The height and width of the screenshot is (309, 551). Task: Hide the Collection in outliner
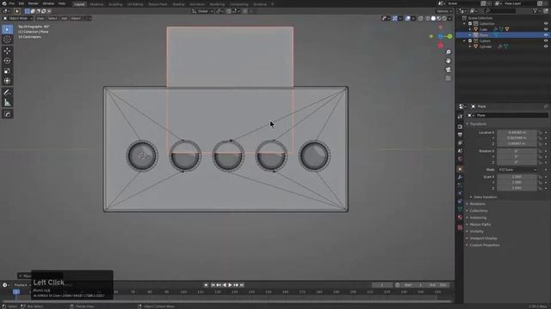point(546,24)
